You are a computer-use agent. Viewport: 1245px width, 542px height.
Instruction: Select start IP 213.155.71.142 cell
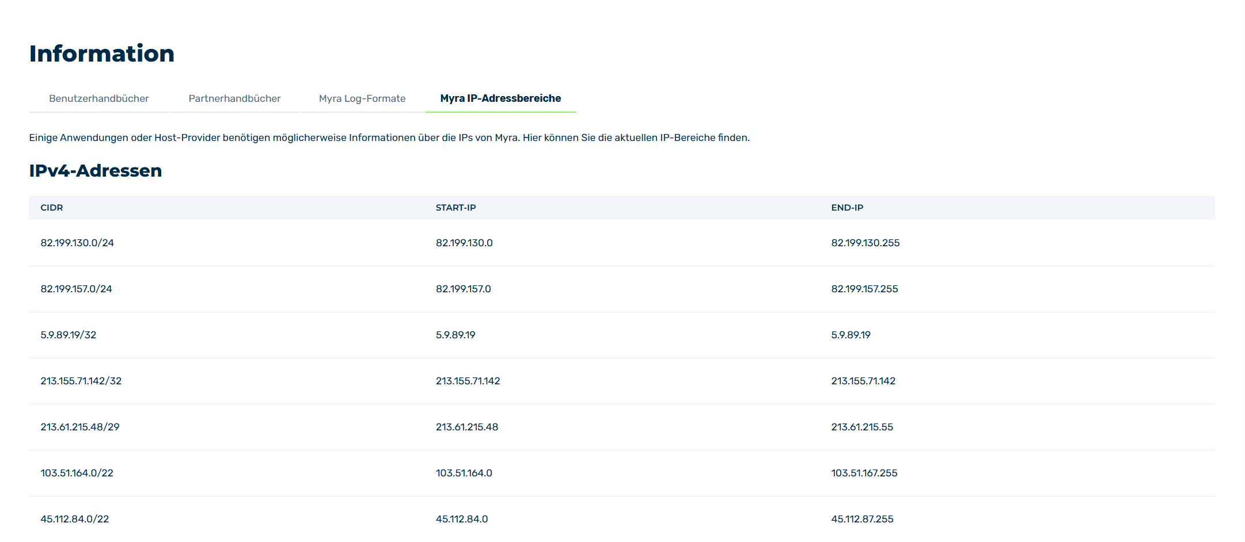[468, 381]
